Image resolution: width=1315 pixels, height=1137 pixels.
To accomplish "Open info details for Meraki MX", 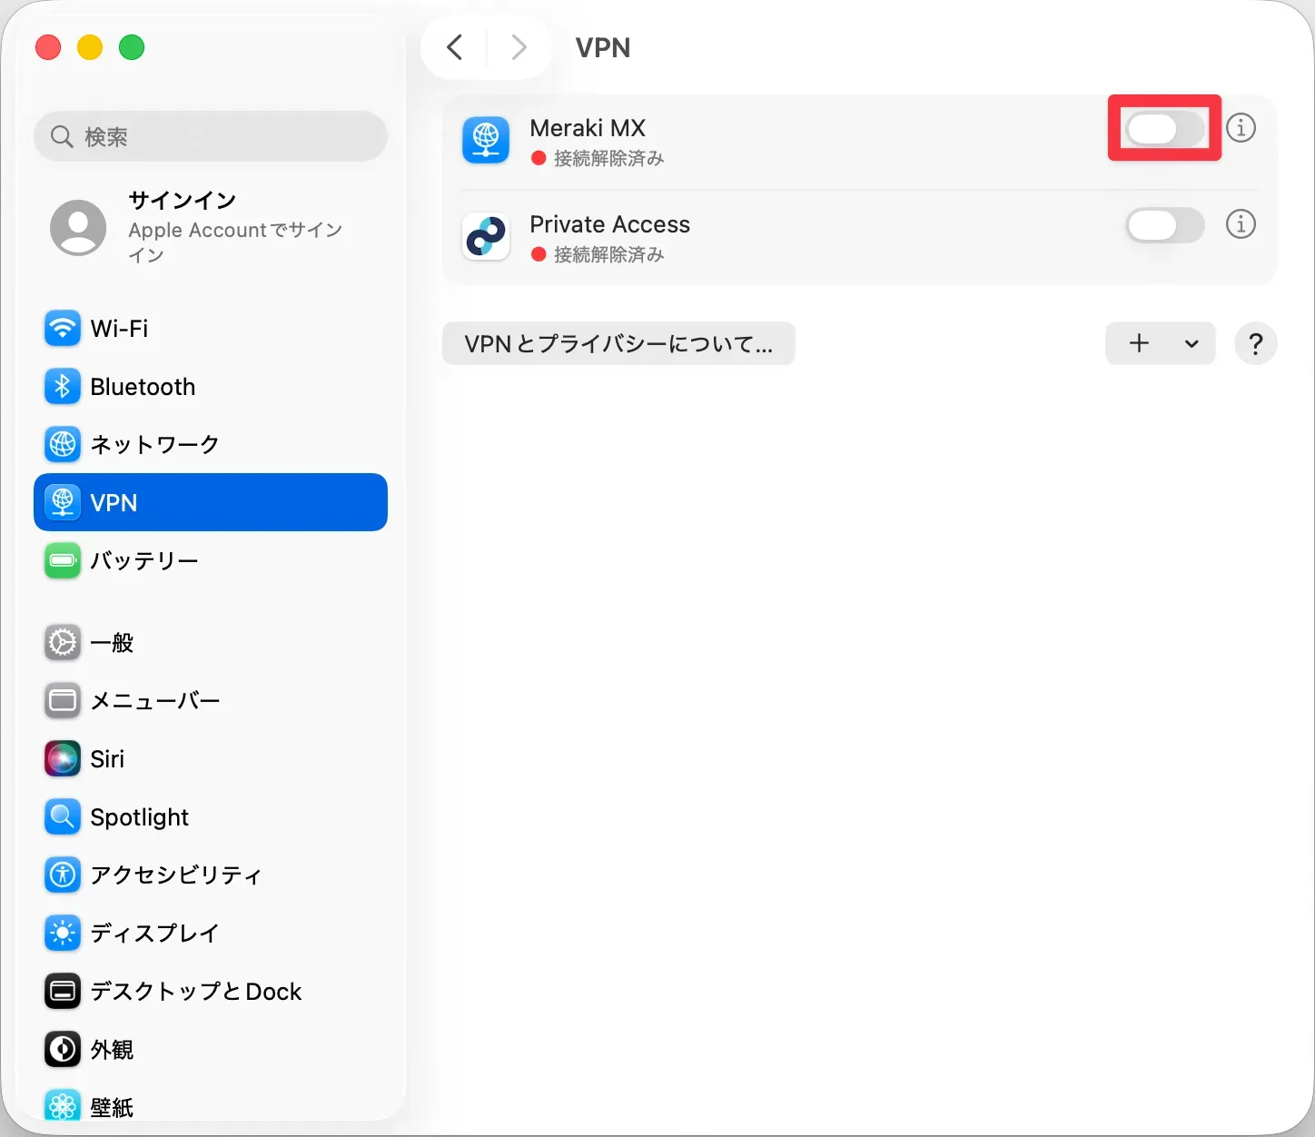I will (1241, 128).
